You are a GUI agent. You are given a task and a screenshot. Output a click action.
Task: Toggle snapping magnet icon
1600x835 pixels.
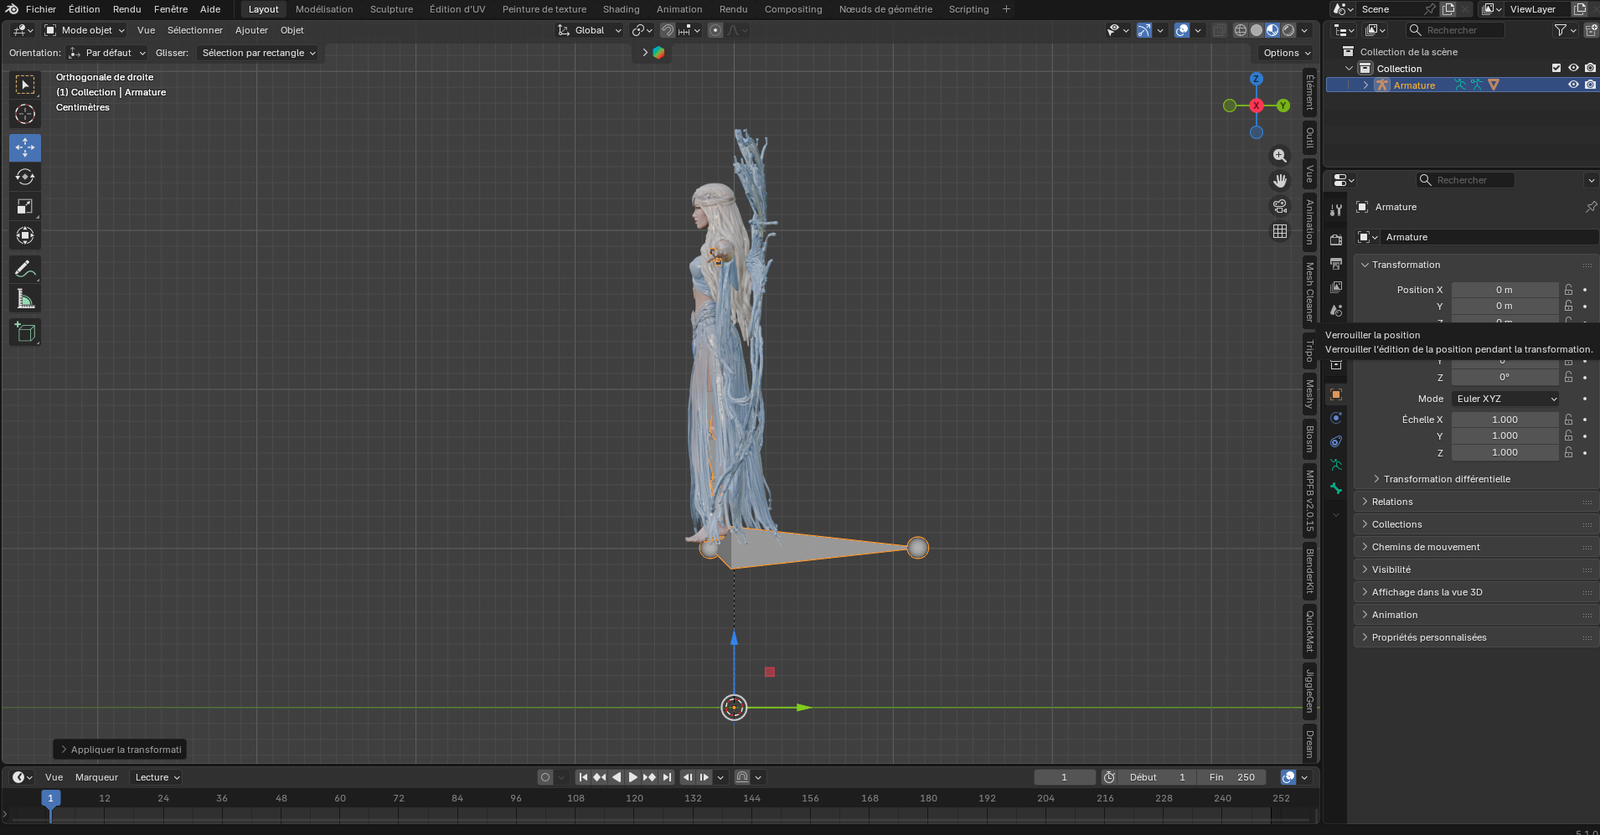click(667, 30)
